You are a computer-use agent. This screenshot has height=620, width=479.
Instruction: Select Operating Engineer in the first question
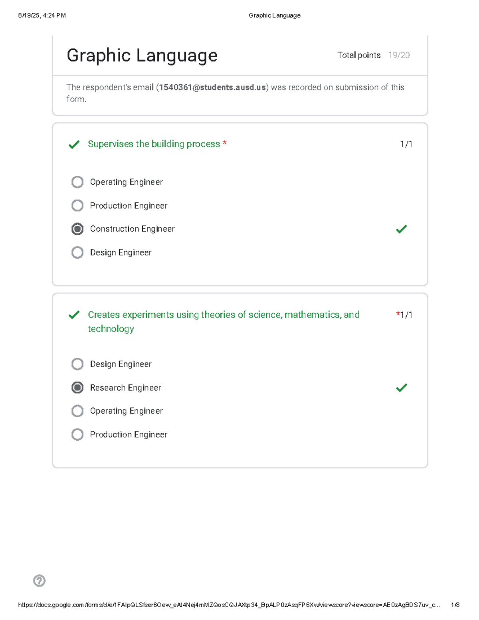(x=77, y=182)
